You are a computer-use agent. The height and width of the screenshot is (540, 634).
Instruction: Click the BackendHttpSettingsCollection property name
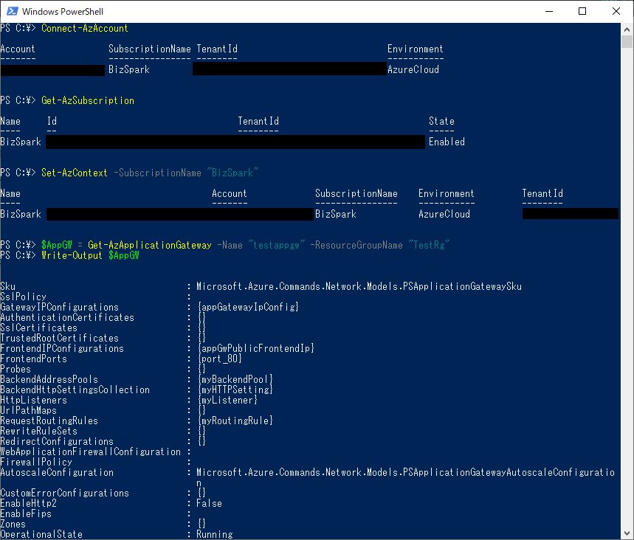click(75, 390)
